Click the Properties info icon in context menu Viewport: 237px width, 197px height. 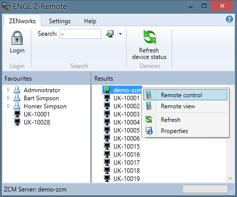149,131
